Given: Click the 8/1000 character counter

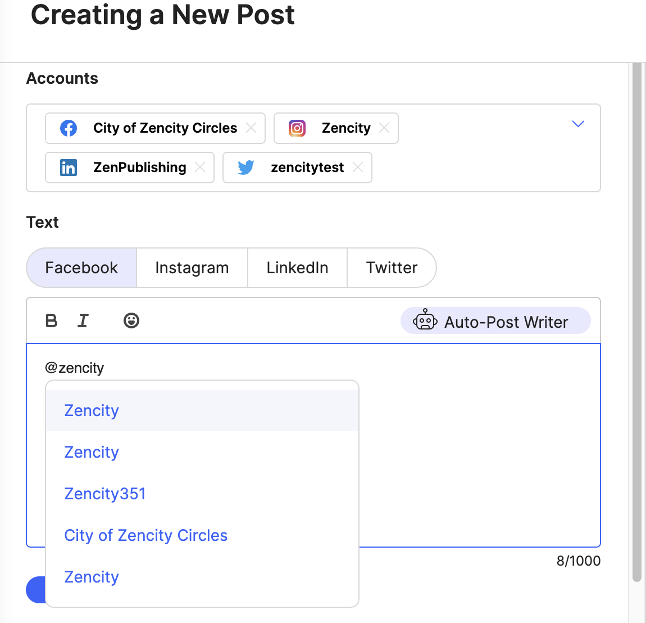Looking at the screenshot, I should click(x=579, y=561).
